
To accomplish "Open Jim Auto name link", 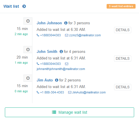I will click(x=45, y=80).
